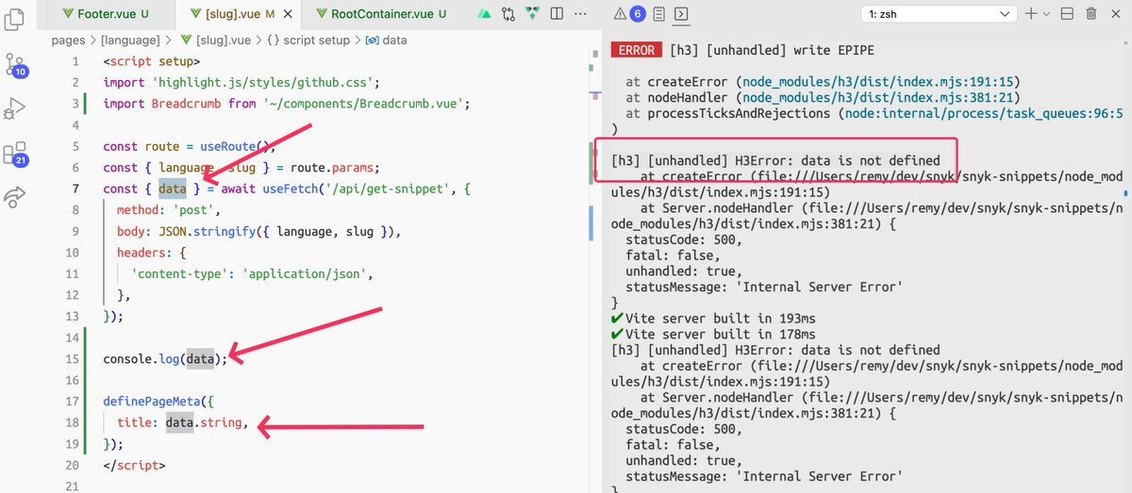Open Extensions view with badge 21

click(16, 155)
